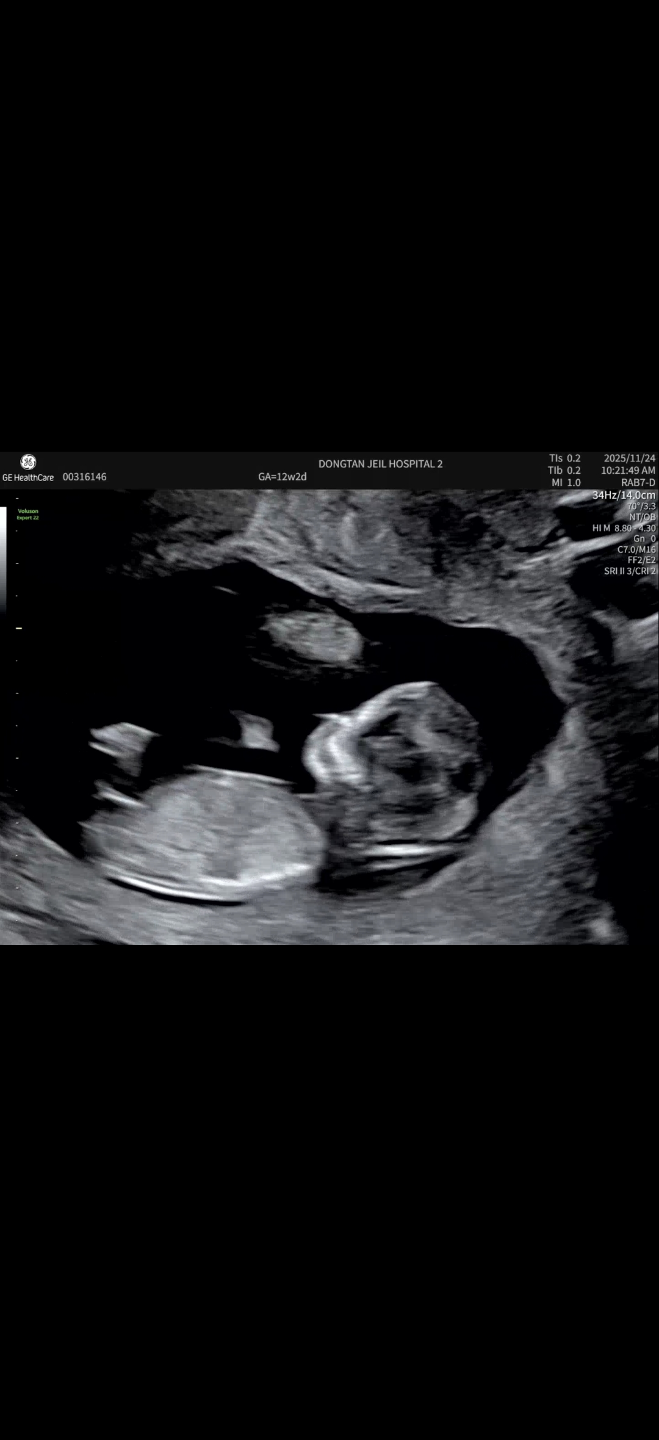Click the grayscale bar on left edge
659x1440 pixels.
(x=3, y=559)
